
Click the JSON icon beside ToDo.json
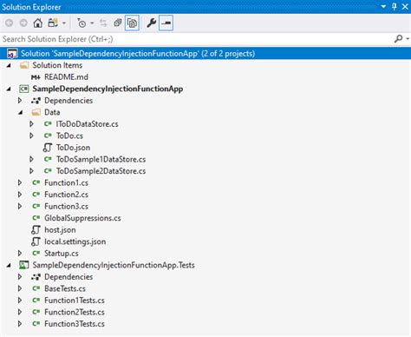coord(48,148)
